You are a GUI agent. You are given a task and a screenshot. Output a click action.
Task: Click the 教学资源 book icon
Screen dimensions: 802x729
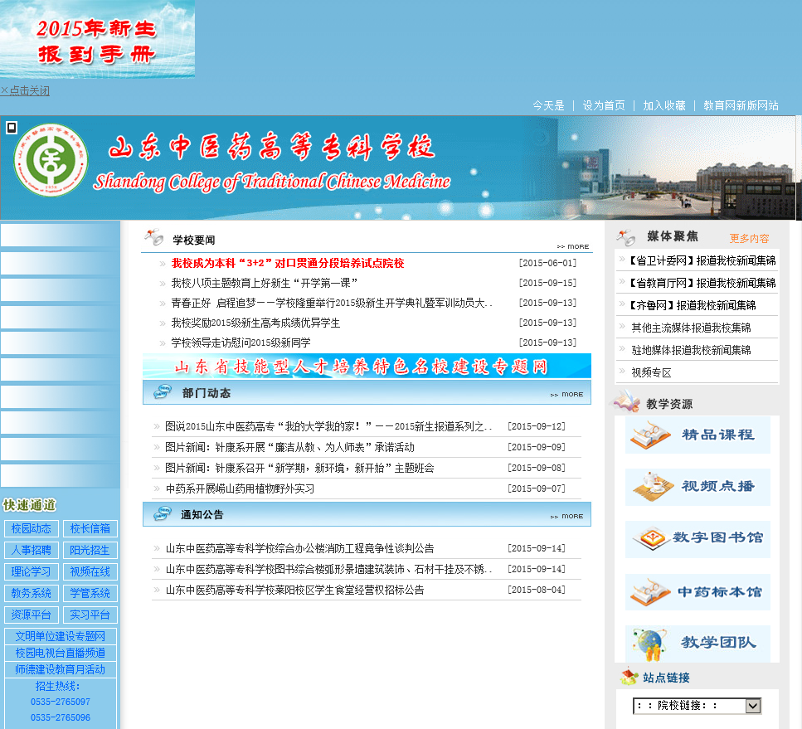point(625,401)
